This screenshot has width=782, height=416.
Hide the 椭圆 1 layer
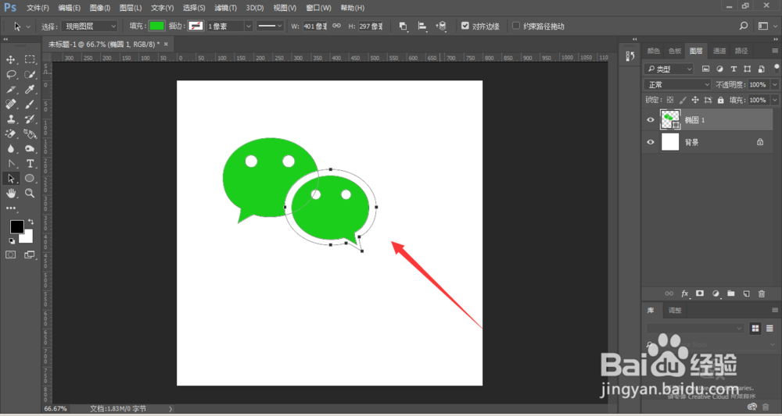[x=651, y=120]
